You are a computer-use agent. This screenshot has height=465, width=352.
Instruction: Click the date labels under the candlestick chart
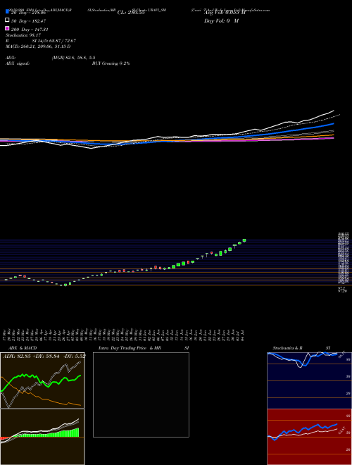[x=125, y=335]
